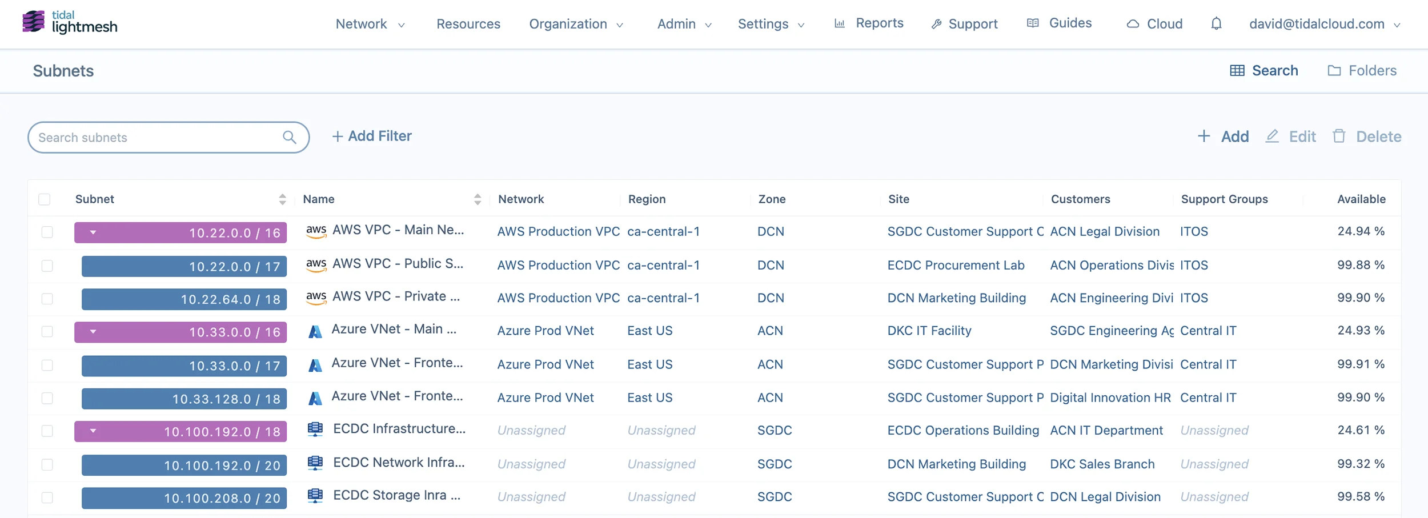Focus the Search subnets input field
This screenshot has height=518, width=1428.
coord(169,137)
